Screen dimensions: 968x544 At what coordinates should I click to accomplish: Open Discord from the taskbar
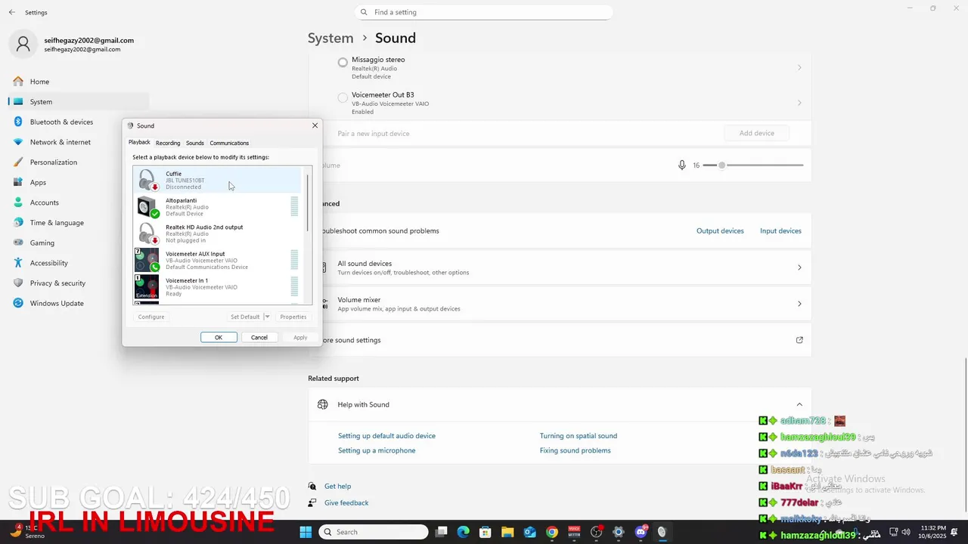(641, 532)
